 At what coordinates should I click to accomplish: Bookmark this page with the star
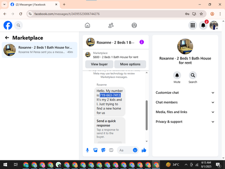click(x=201, y=14)
